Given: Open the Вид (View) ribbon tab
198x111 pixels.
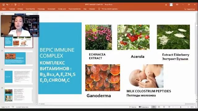Looking at the screenshot, I should 85,9.
